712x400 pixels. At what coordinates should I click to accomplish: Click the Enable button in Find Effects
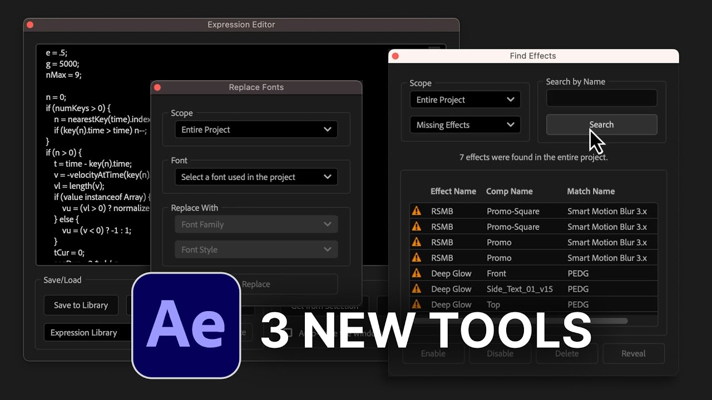[x=433, y=353]
